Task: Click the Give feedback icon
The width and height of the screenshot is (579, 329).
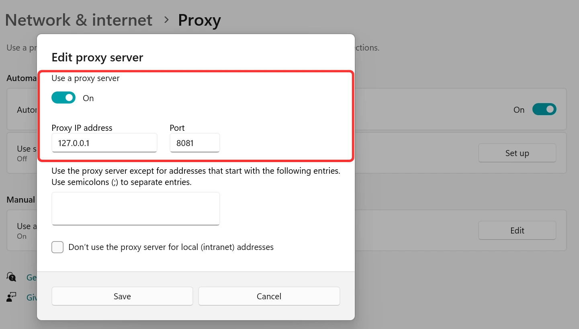Action: [12, 297]
